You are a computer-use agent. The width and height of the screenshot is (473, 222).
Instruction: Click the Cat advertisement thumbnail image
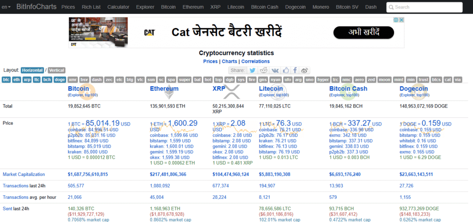coord(98,32)
